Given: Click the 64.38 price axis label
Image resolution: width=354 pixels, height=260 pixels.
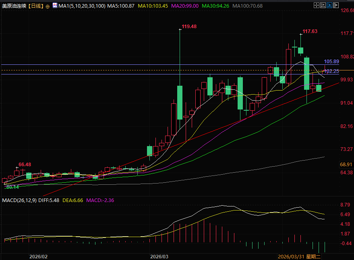Looking at the screenshot, I should click(x=347, y=172).
